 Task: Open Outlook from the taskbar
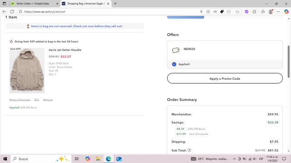pyautogui.click(x=119, y=159)
